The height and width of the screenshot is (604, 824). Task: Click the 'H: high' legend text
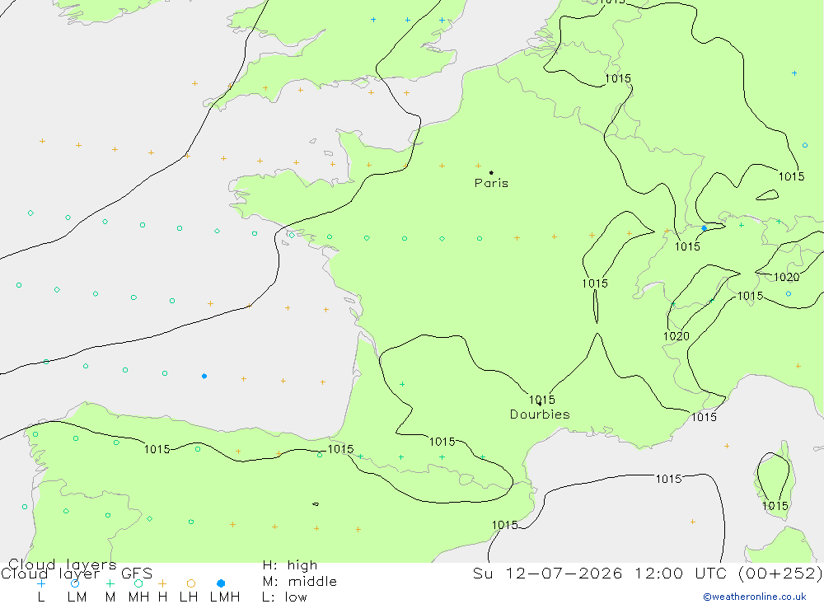pyautogui.click(x=290, y=565)
